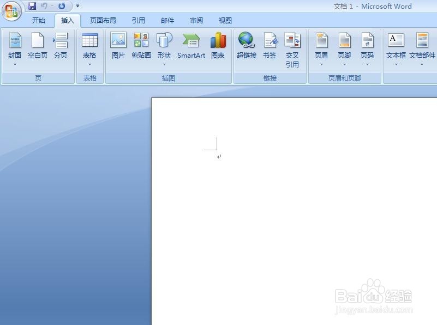
Task: Go to the 引用 tab
Action: pos(139,21)
